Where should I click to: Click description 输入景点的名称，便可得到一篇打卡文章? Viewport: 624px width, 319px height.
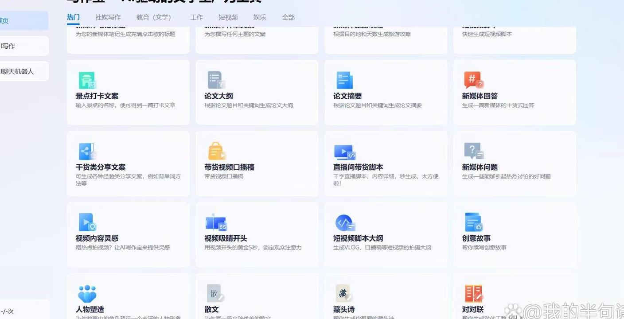click(125, 105)
